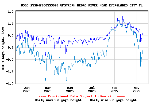Click the '0.0' y-axis tick label
Viewport: 154px width, 103px height.
click(x=11, y=47)
